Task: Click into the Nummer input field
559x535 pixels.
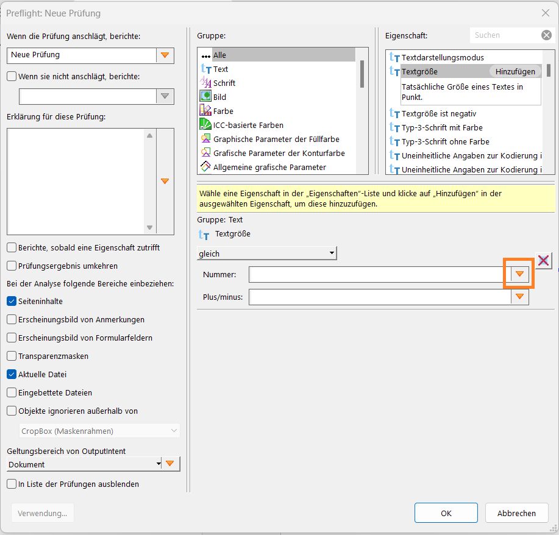Action: click(x=380, y=274)
